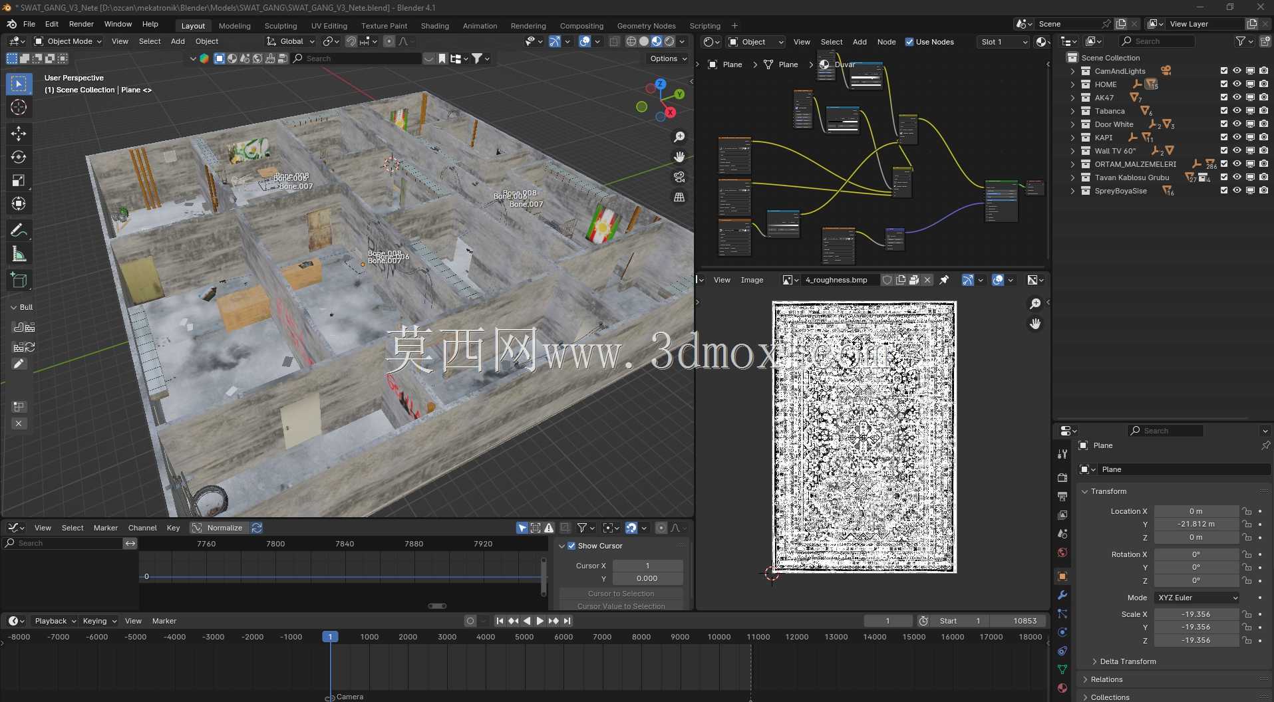Pin the 4_roughness.bmp image
Screen dimensions: 1274x702
(944, 280)
